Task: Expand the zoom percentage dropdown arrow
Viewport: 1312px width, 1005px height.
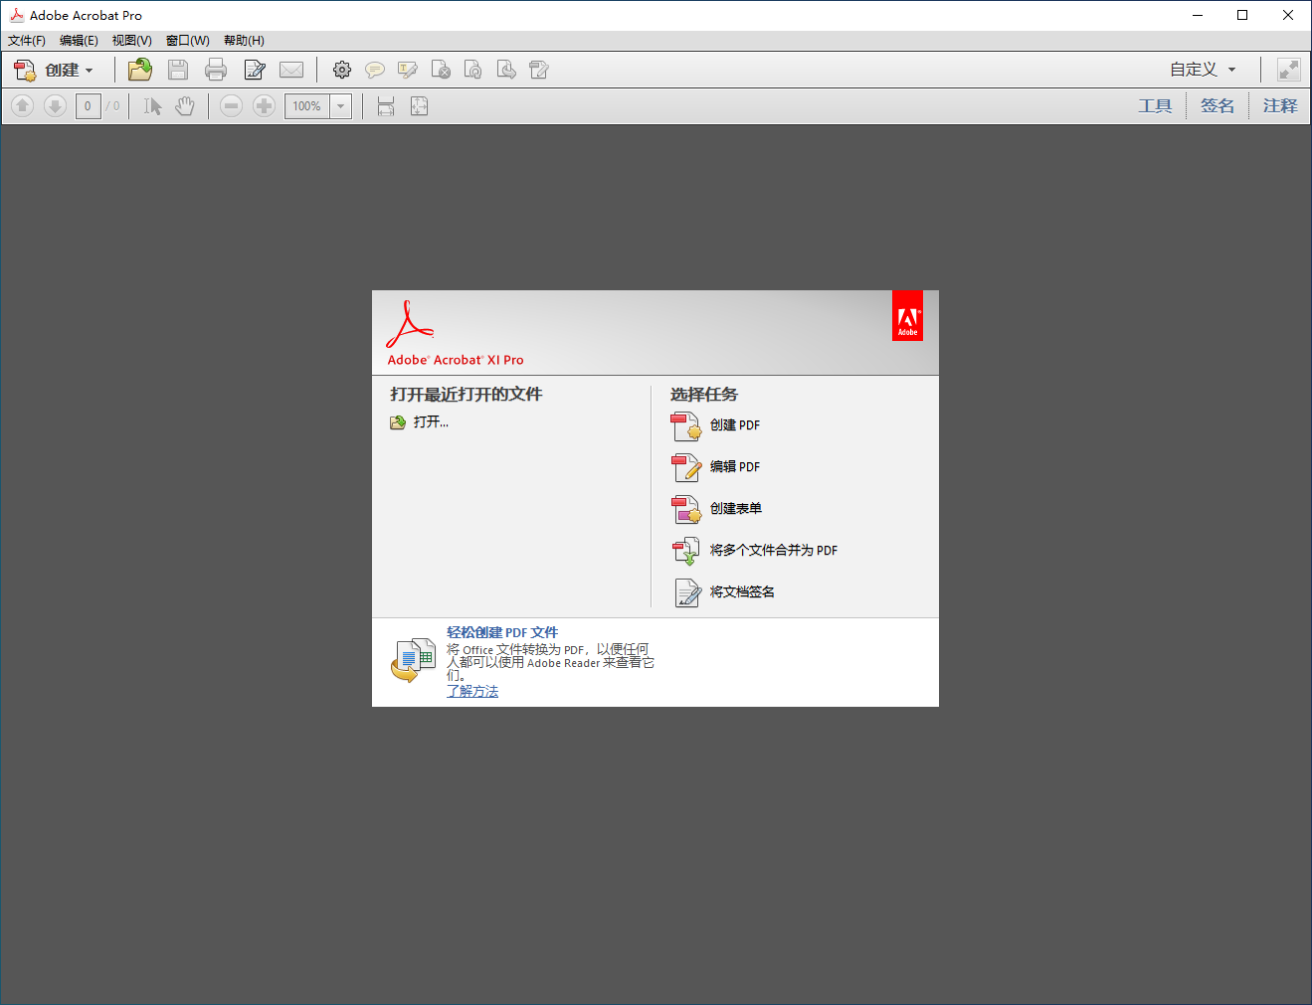Action: 340,105
